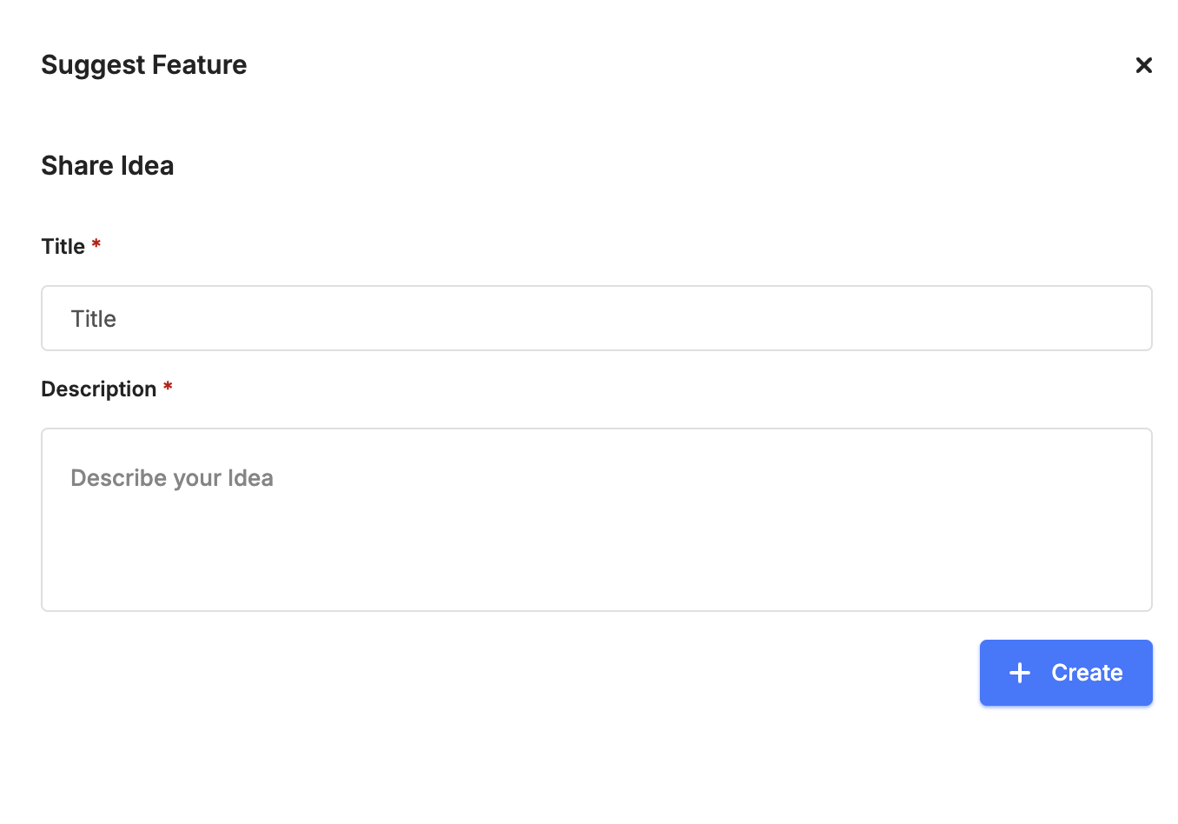The width and height of the screenshot is (1178, 824).
Task: Click the Describe your Idea placeholder text
Action: tap(171, 478)
